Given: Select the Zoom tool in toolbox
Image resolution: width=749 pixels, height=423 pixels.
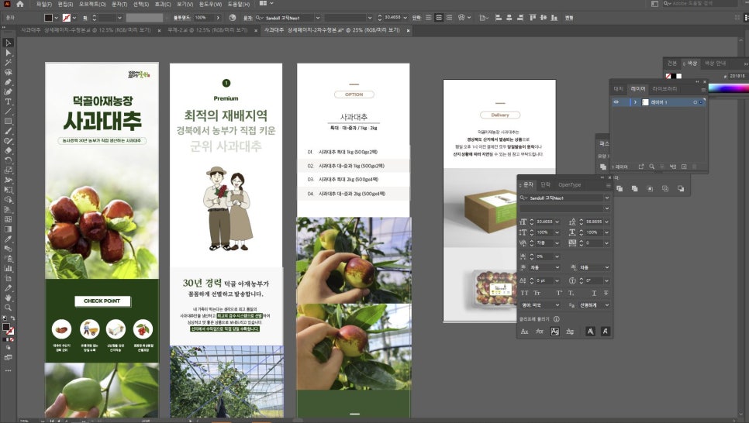Looking at the screenshot, I should (x=8, y=308).
